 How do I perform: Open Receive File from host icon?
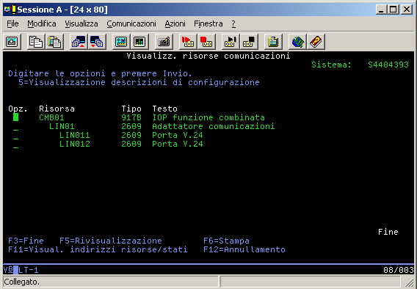(97, 42)
